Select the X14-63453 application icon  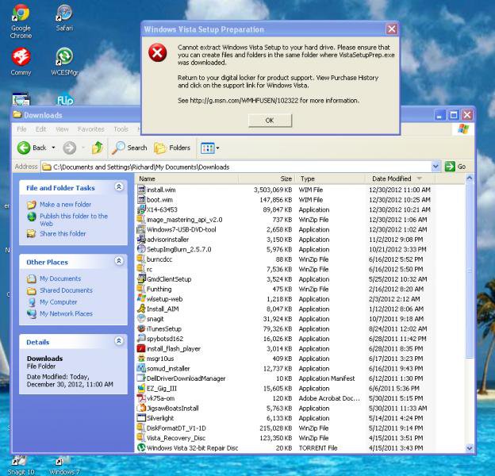click(x=141, y=209)
